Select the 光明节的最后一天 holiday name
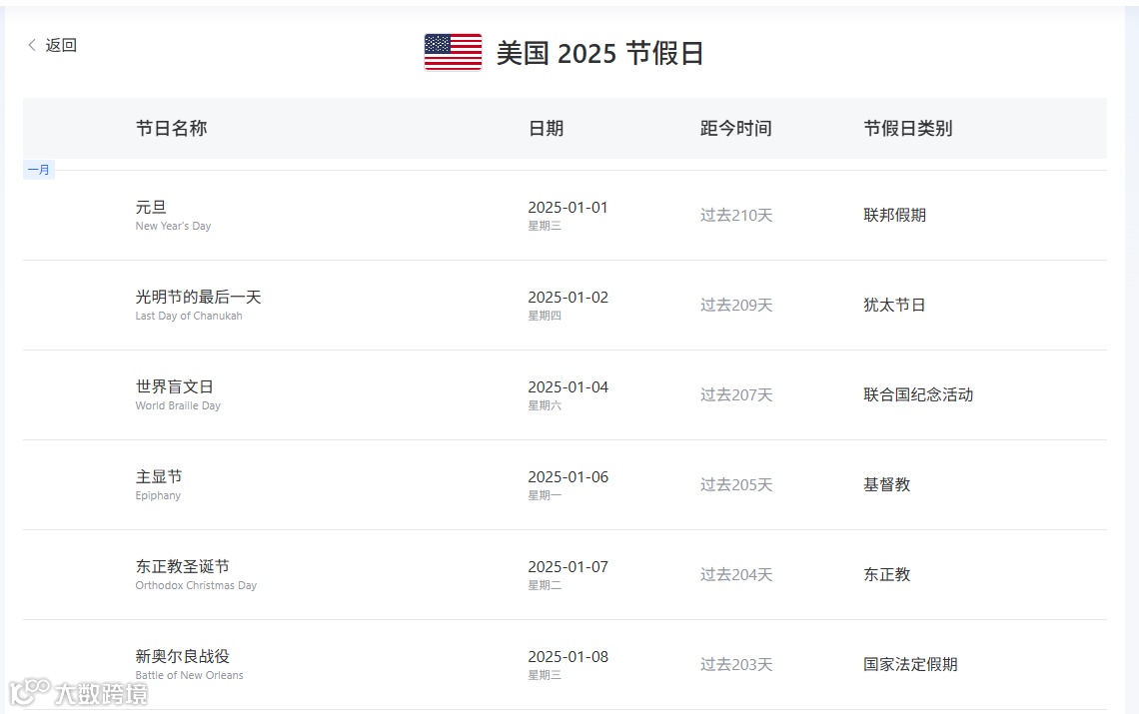The image size is (1139, 714). 198,297
